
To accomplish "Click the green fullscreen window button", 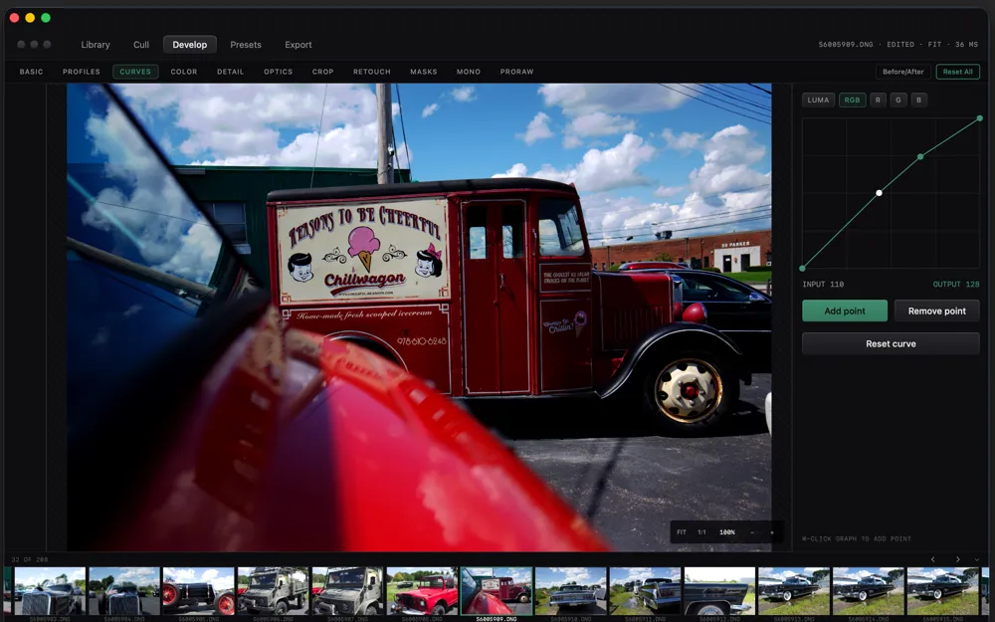I will [x=46, y=18].
